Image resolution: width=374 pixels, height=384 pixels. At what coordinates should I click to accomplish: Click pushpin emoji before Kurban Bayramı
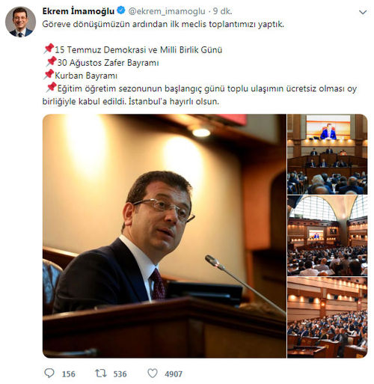tap(49, 74)
